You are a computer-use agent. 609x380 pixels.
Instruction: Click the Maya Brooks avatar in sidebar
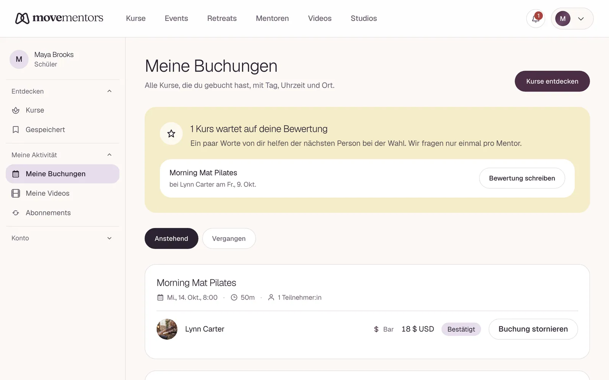(x=19, y=59)
